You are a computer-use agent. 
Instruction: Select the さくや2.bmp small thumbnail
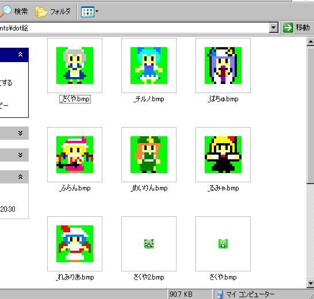(x=149, y=244)
